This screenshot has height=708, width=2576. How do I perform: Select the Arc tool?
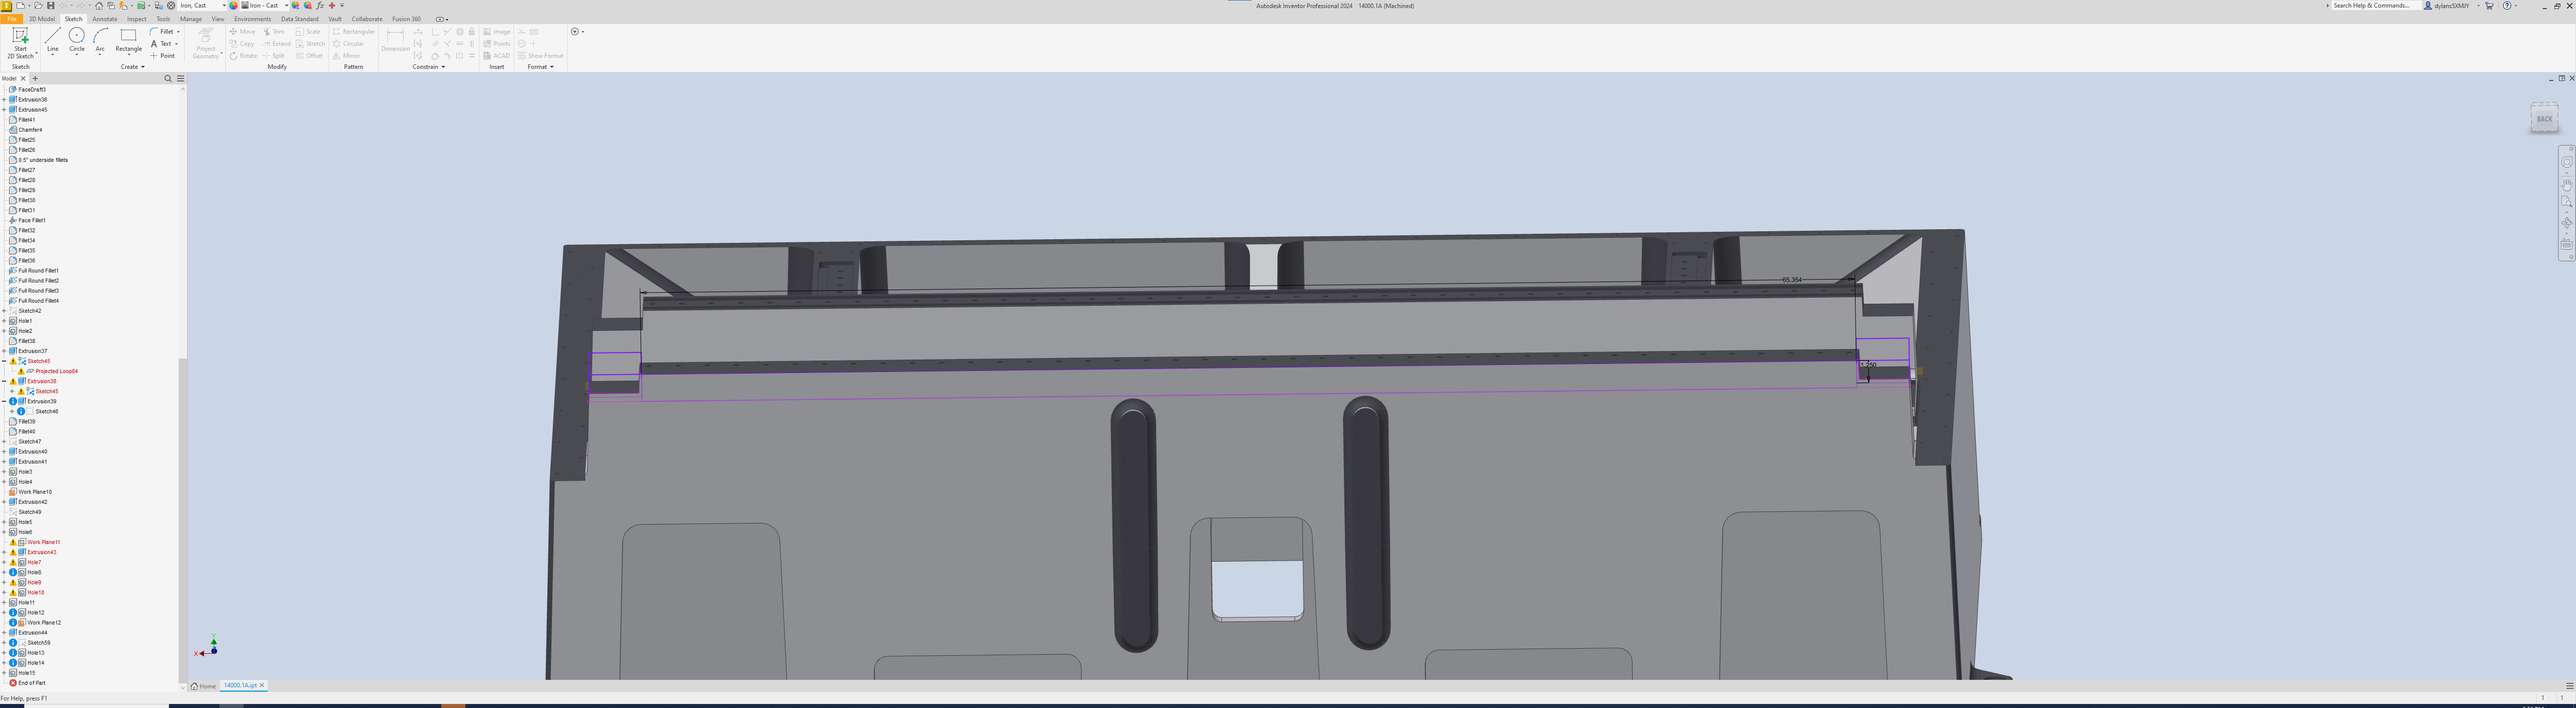click(100, 40)
